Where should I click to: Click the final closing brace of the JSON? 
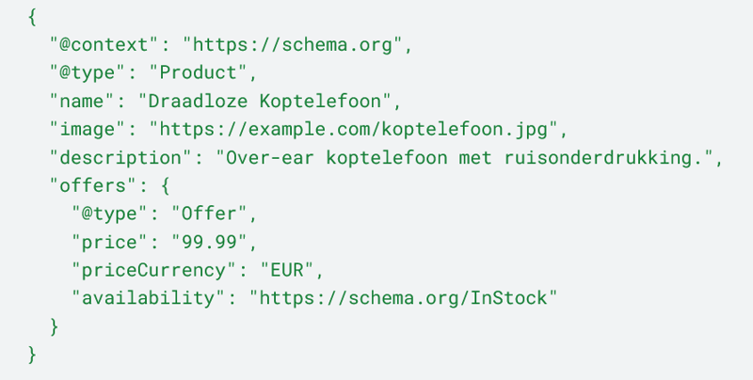[x=34, y=355]
